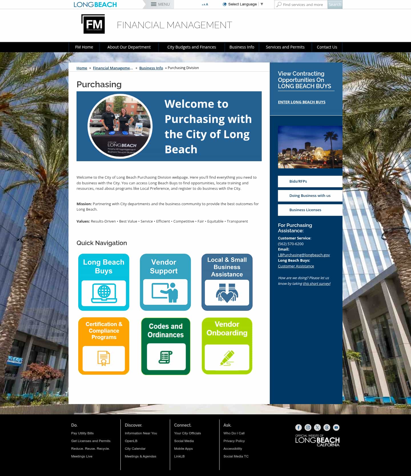Open the Codes and Ordinances tile
Screen dimensions: 411x476
pos(166,346)
